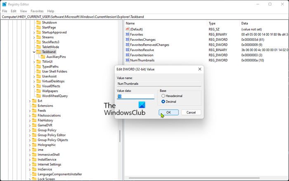The image size is (289, 181).
Task: Open the Edit menu
Action: (x=14, y=11)
